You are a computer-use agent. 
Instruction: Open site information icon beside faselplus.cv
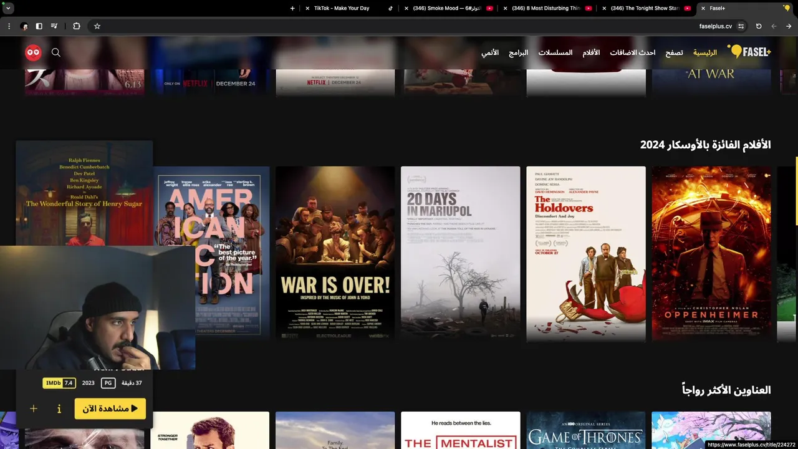tap(741, 26)
